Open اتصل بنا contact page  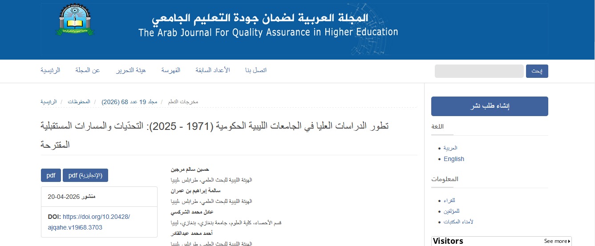coord(256,70)
